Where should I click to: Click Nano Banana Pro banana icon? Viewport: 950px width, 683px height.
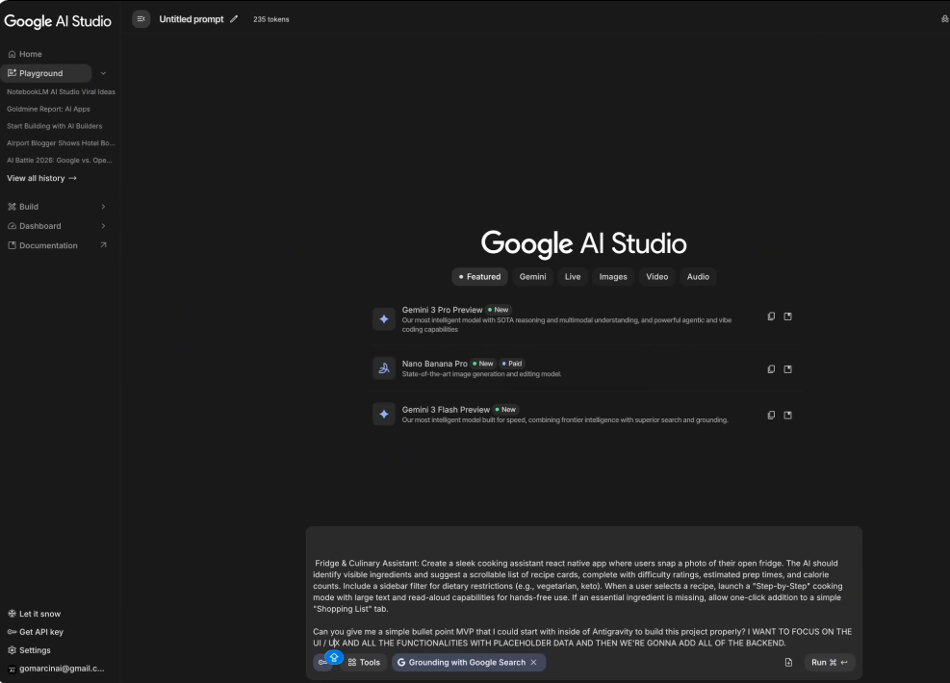383,367
